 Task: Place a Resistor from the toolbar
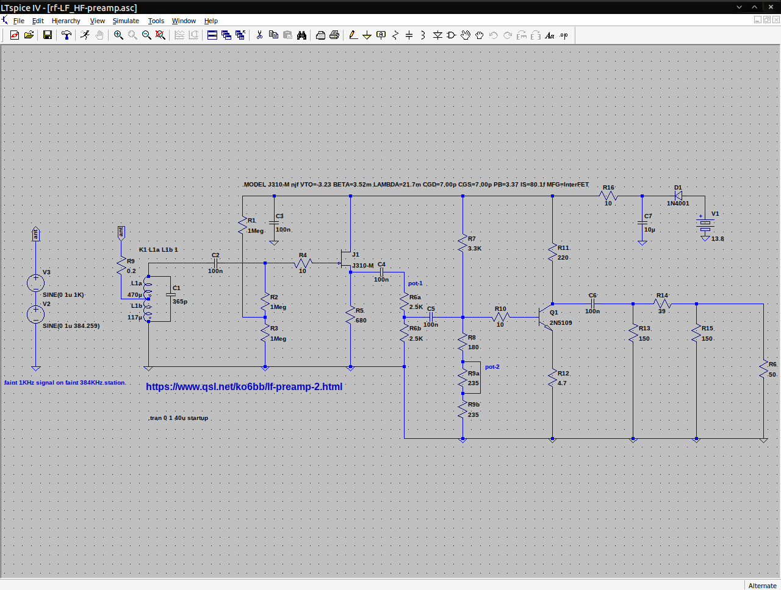coord(395,35)
